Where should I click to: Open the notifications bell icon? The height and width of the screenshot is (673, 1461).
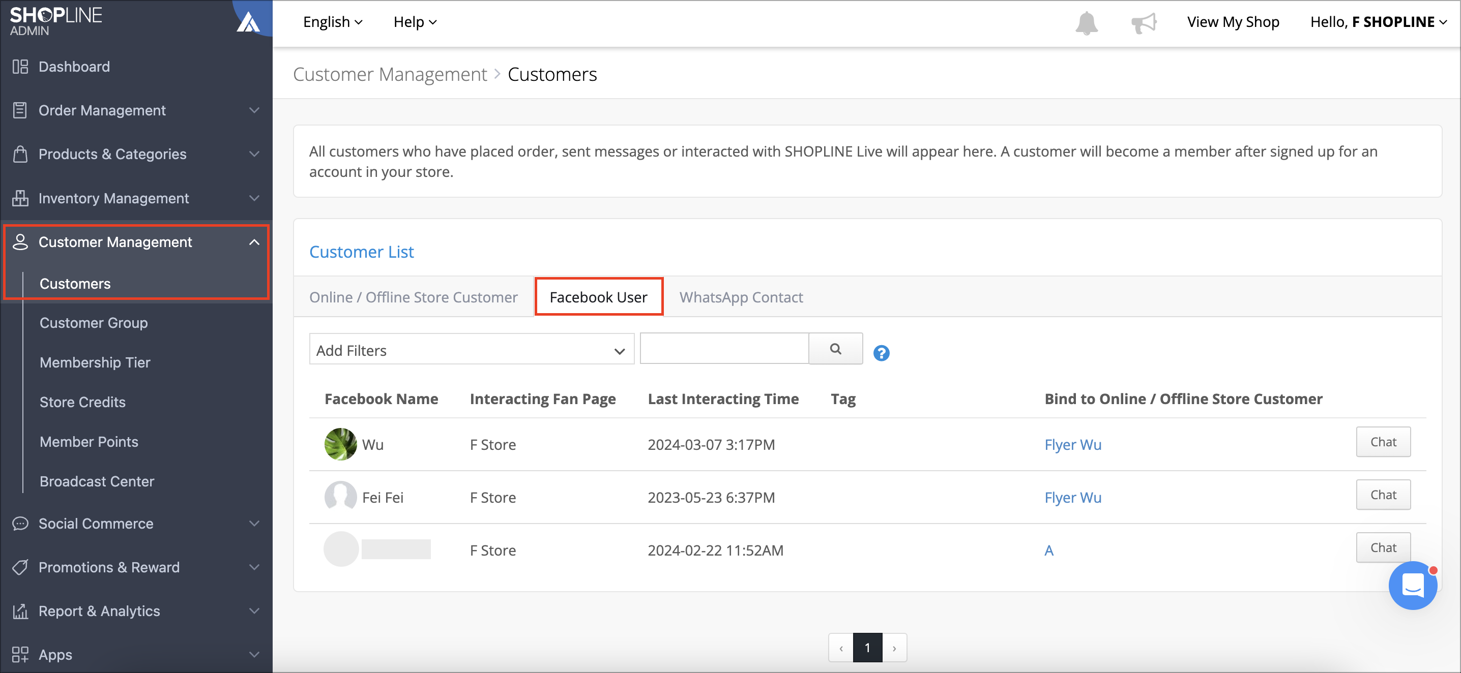point(1087,23)
